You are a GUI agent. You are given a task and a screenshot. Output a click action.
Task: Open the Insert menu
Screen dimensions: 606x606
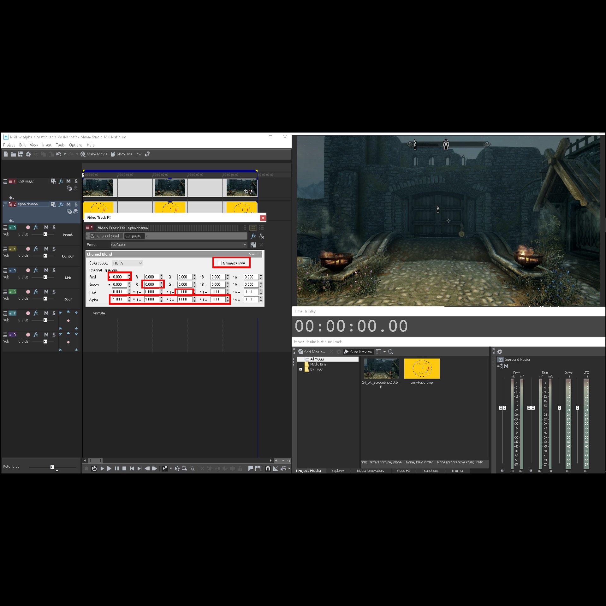click(47, 145)
